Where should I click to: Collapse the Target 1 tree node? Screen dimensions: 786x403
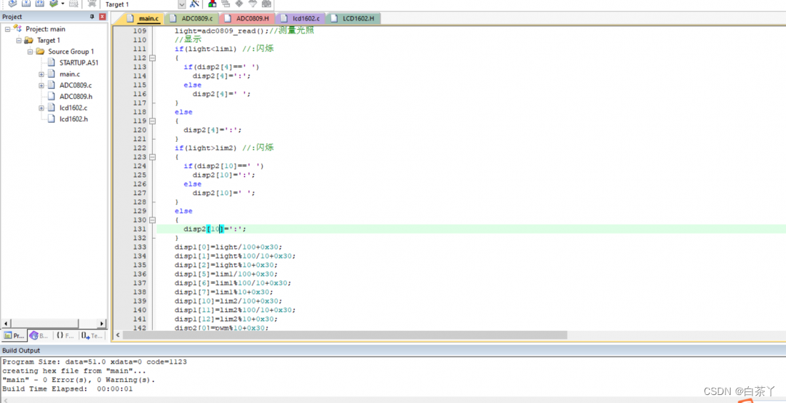pos(18,40)
